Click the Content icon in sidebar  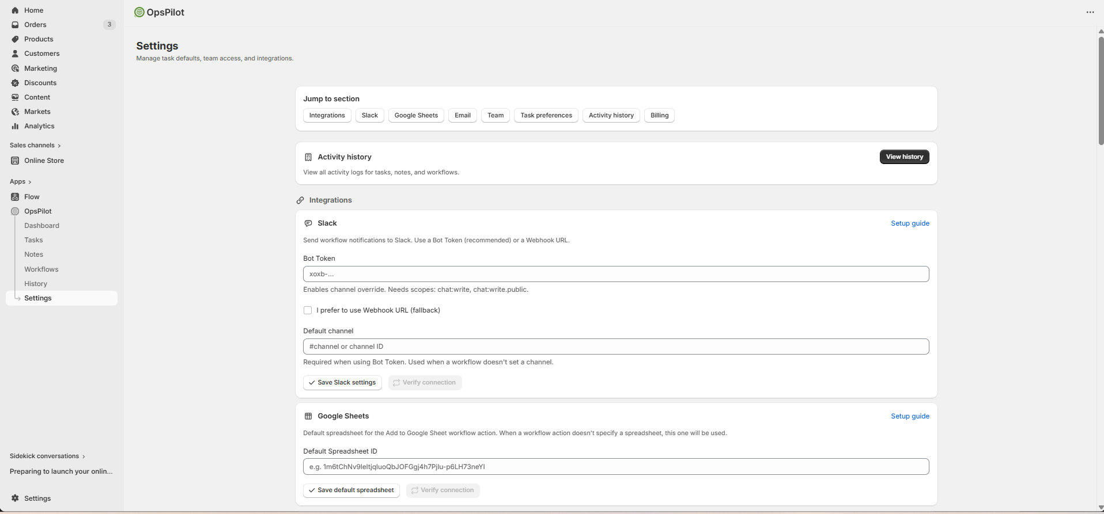coord(15,97)
